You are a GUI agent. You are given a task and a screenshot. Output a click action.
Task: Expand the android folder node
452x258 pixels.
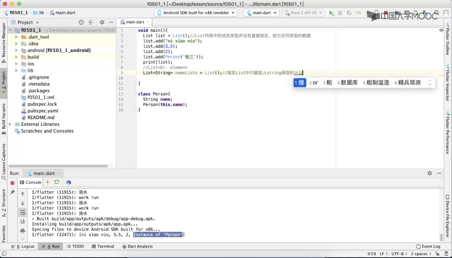[x=16, y=51]
